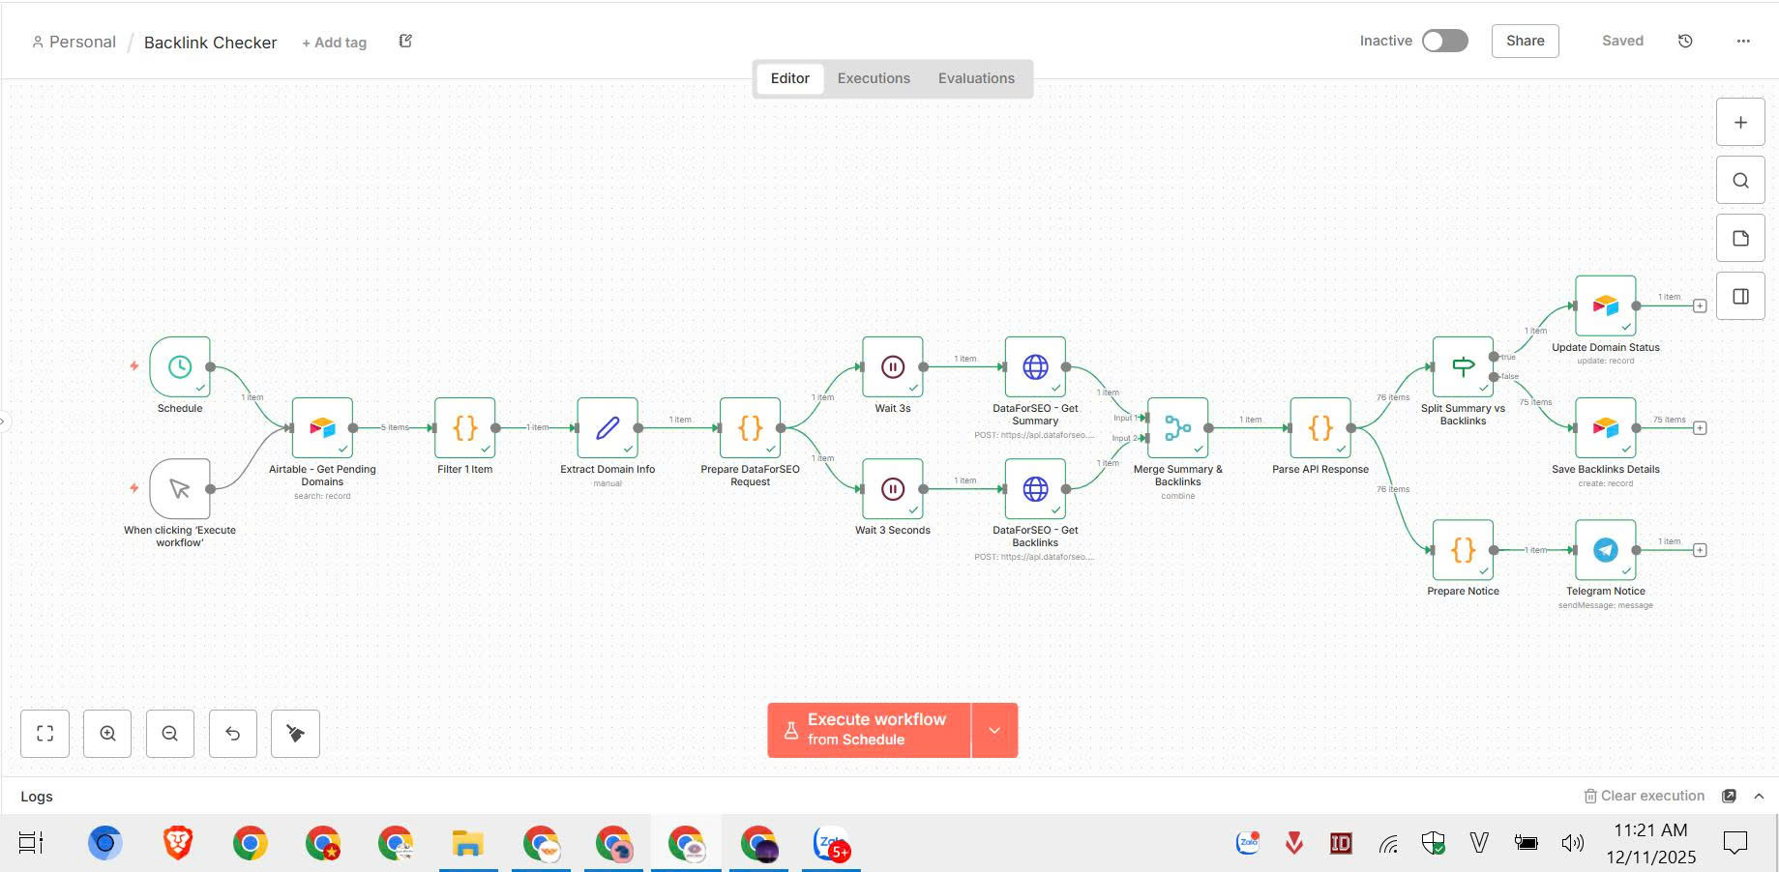Click the zoom in magnifier button
1779x872 pixels.
(107, 734)
